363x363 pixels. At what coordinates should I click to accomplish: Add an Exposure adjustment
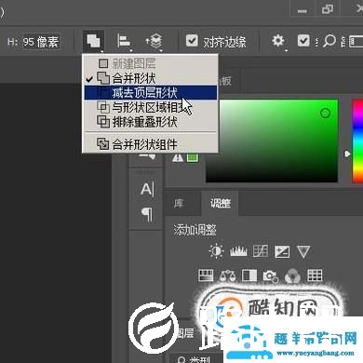tap(282, 251)
